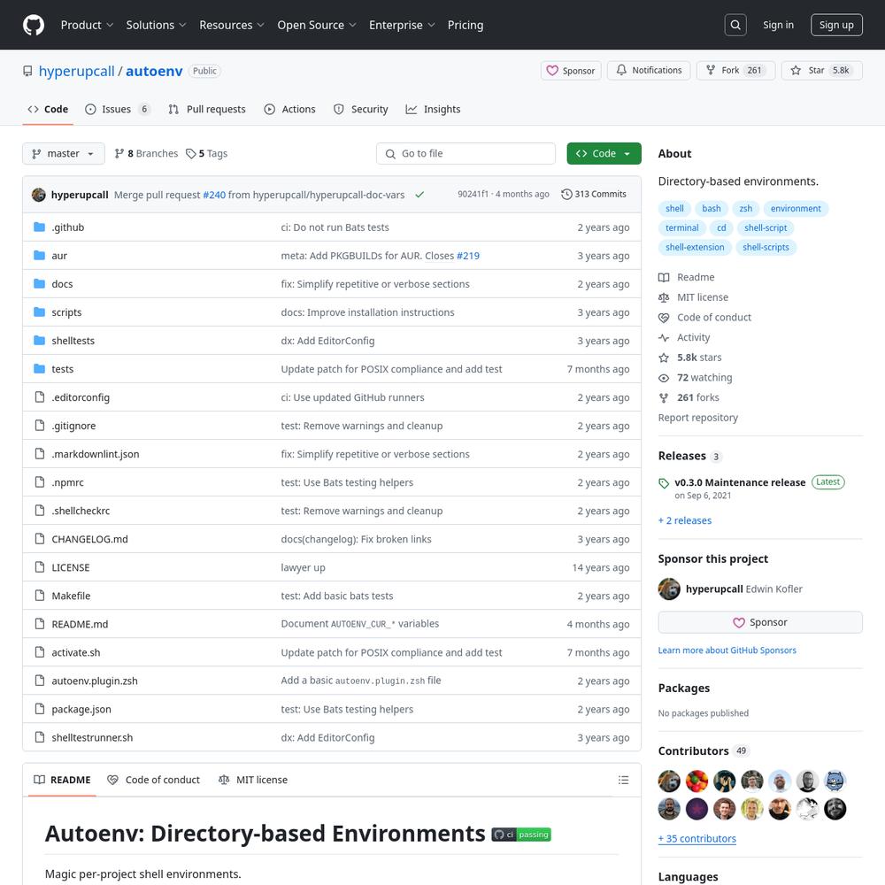The image size is (885, 885).
Task: Expand the Resources menu
Action: coord(231,25)
